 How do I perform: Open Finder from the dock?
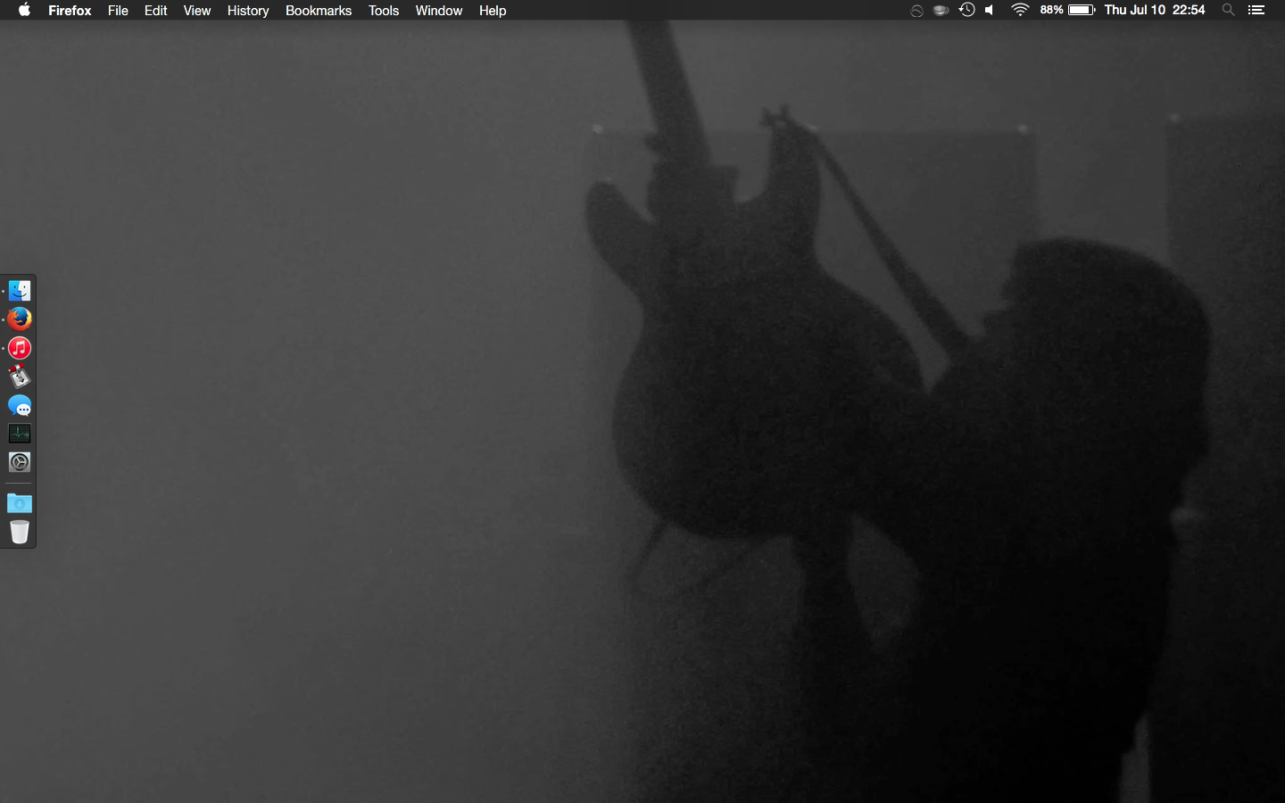pyautogui.click(x=20, y=291)
